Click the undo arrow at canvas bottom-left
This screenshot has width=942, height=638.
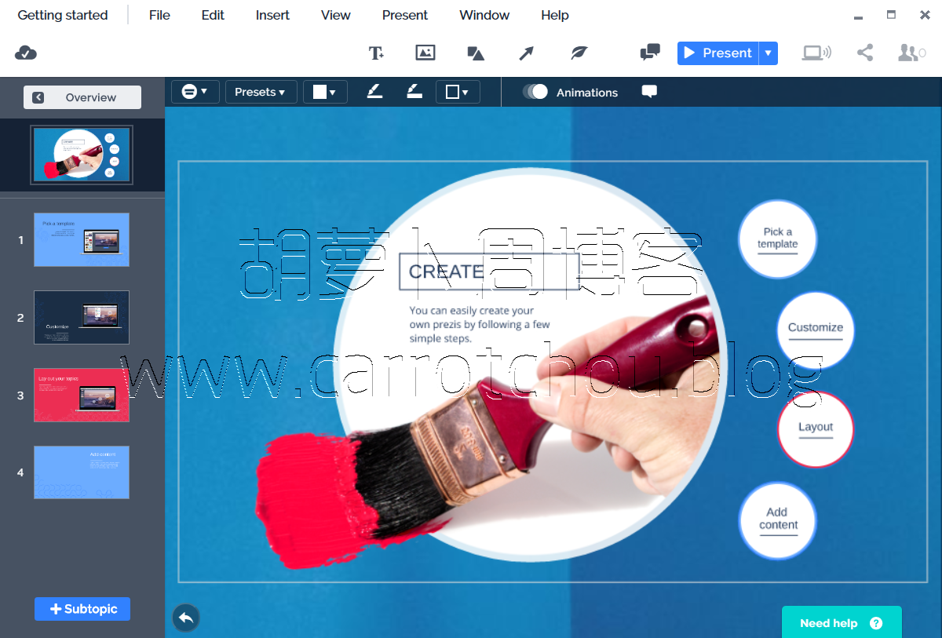tap(186, 618)
